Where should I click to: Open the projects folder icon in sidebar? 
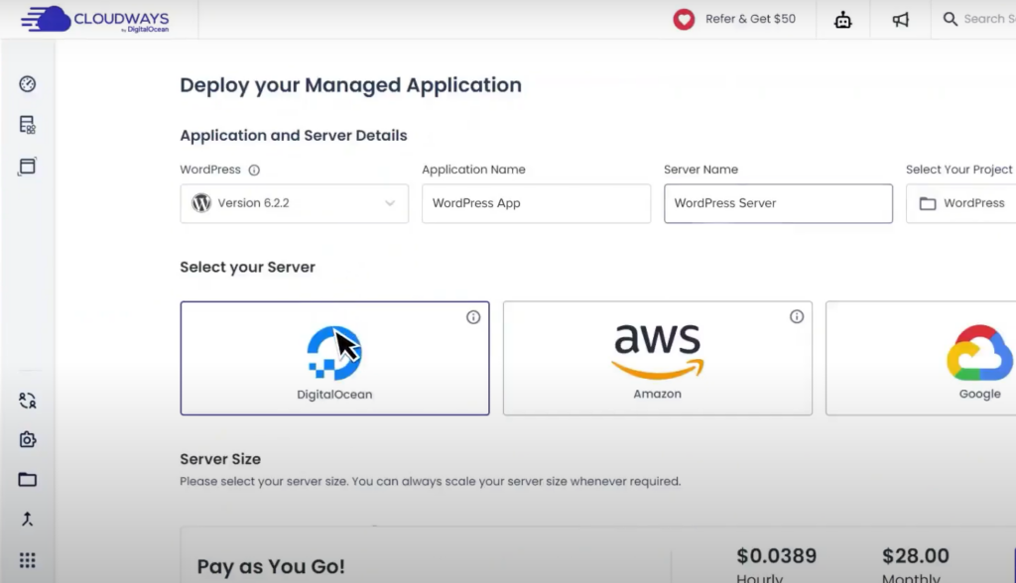(27, 479)
